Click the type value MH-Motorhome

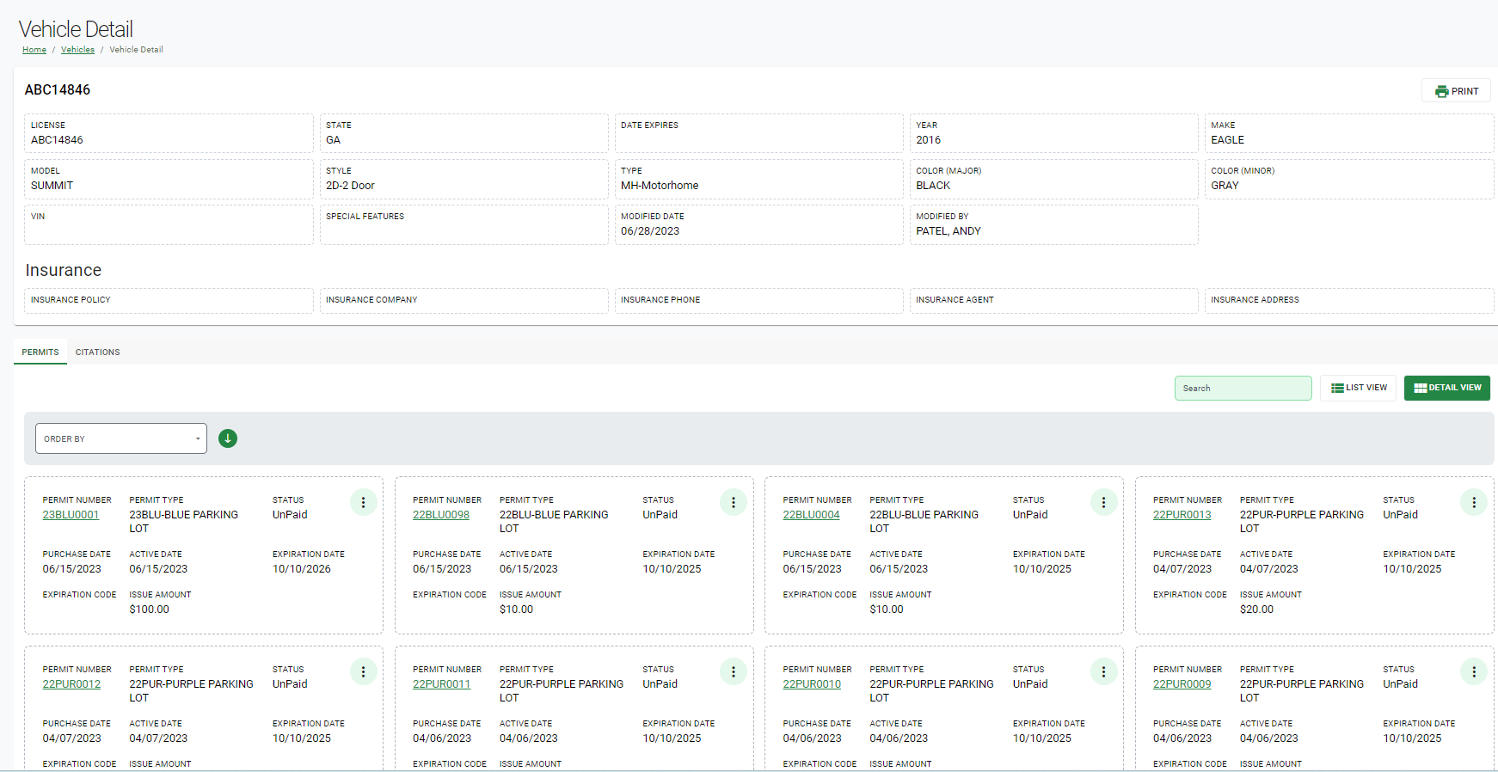(660, 186)
